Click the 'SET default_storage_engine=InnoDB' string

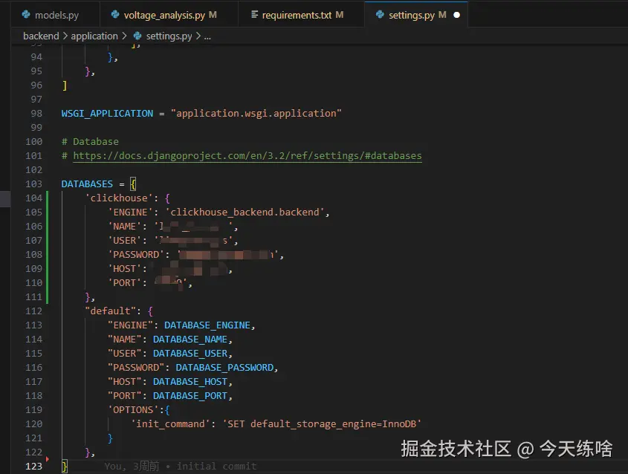point(322,424)
